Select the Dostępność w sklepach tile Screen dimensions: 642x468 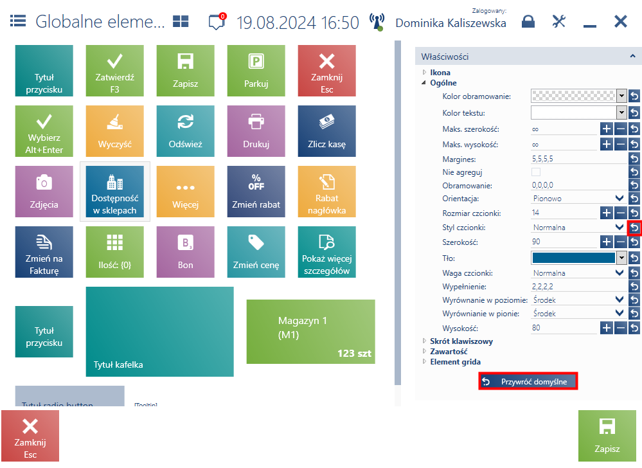point(114,192)
